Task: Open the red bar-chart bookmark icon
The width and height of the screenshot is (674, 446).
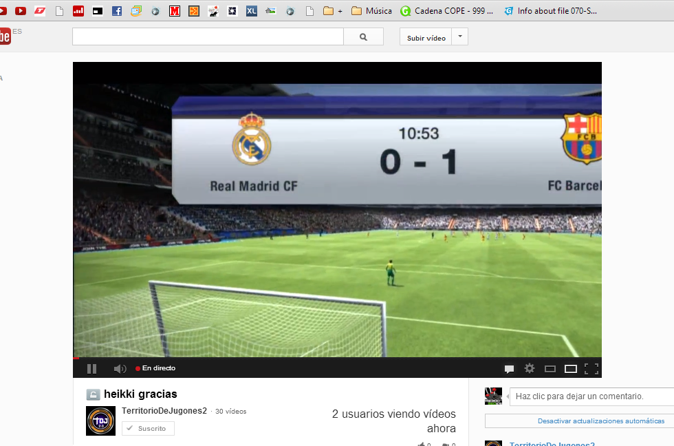Action: [x=78, y=11]
